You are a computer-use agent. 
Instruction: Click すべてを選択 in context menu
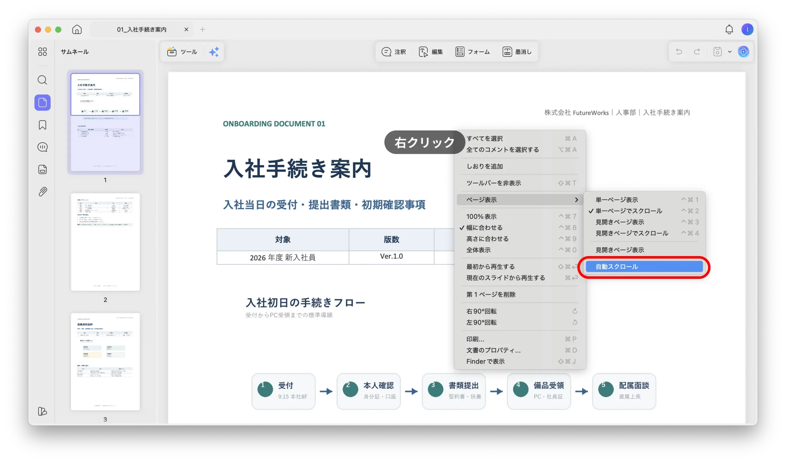[519, 138]
